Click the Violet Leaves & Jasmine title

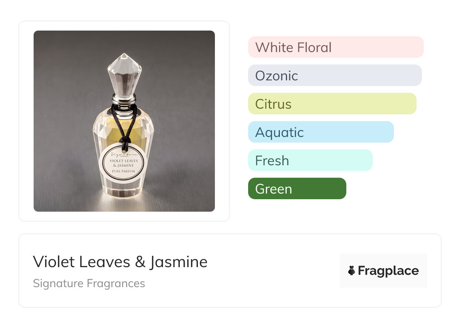tap(120, 262)
